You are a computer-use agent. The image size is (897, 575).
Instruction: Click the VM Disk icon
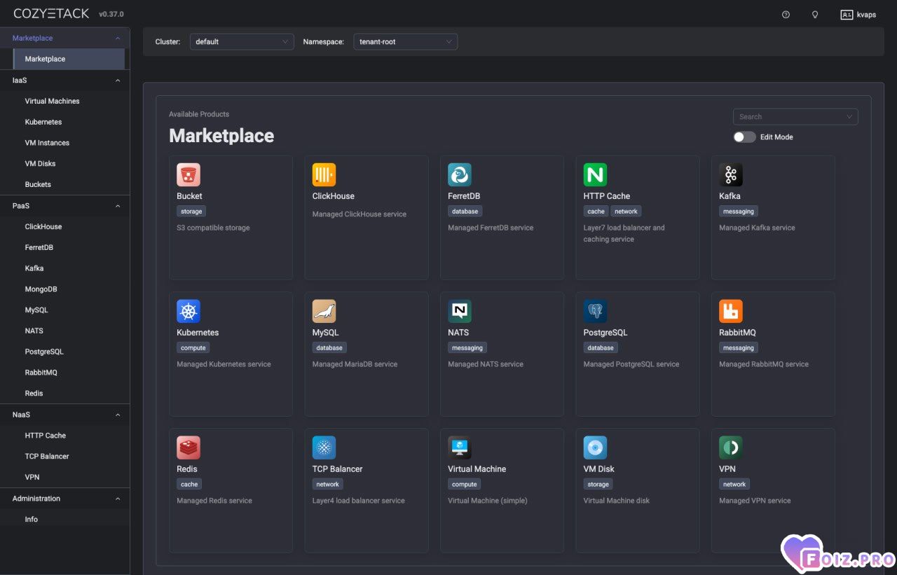tap(595, 448)
